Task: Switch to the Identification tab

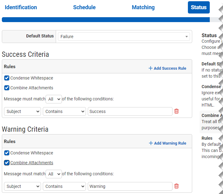Action: click(21, 7)
